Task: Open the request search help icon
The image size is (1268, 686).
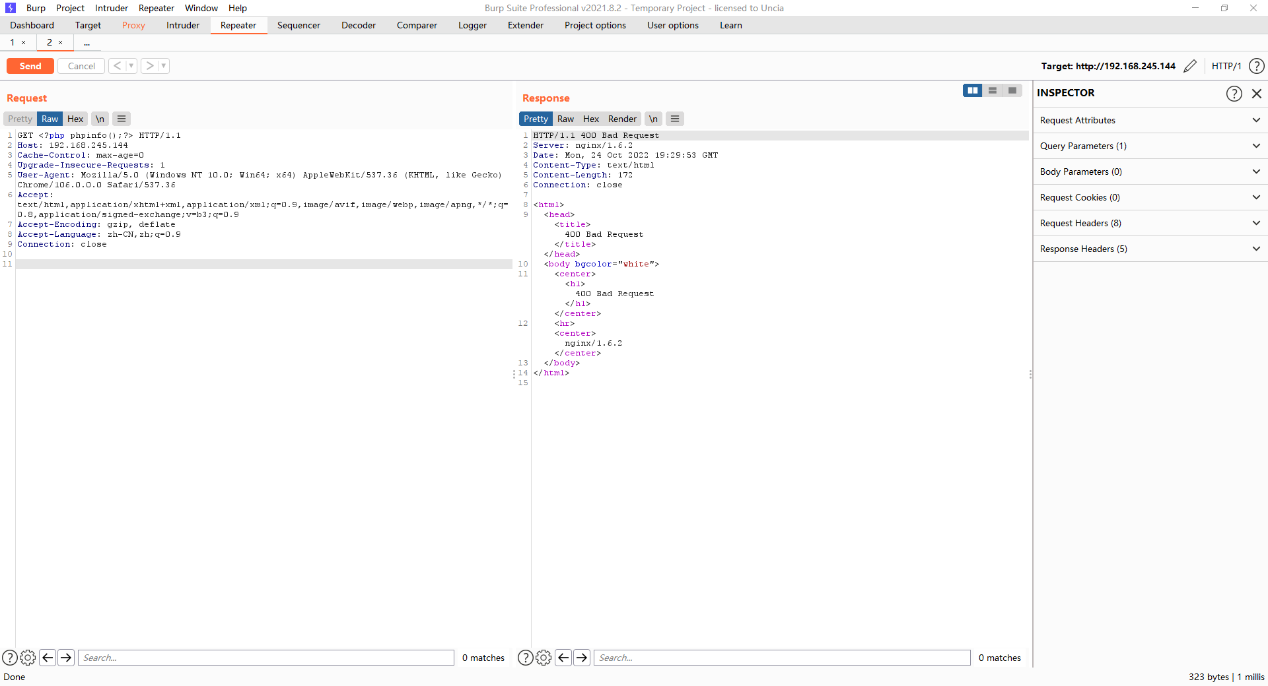Action: (10, 658)
